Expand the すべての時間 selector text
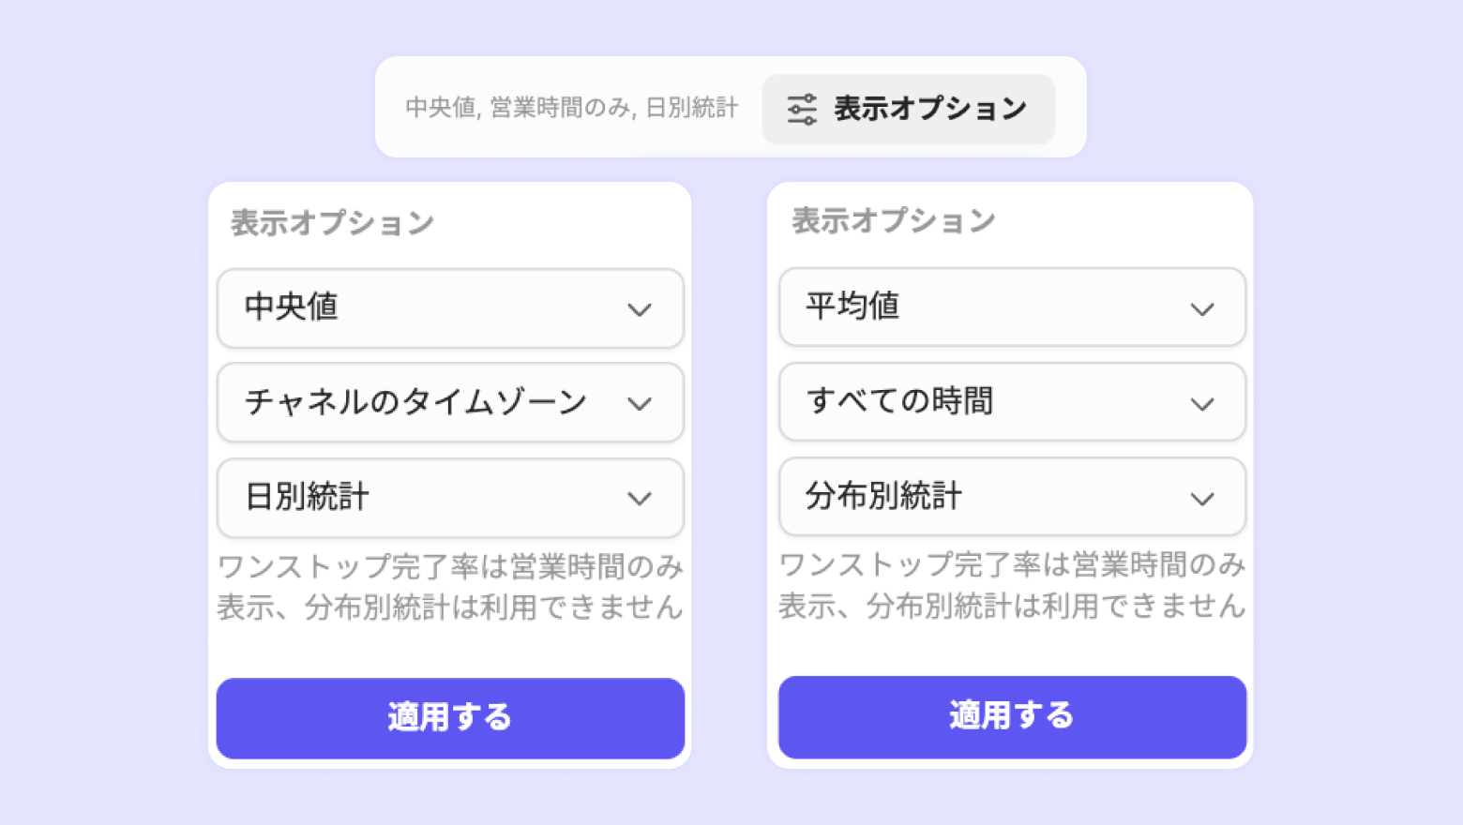 pyautogui.click(x=899, y=401)
